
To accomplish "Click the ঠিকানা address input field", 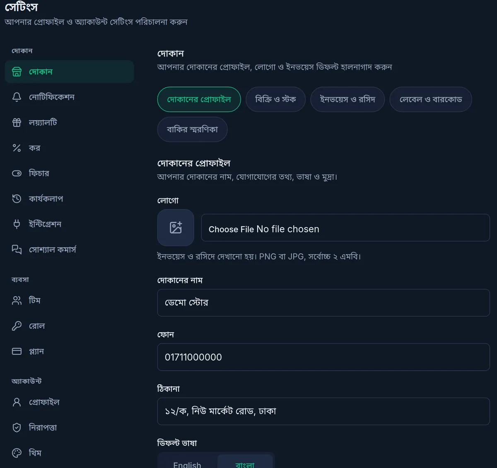I will coord(323,411).
